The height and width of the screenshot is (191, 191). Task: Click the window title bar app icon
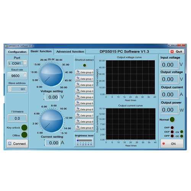click(x=7, y=46)
